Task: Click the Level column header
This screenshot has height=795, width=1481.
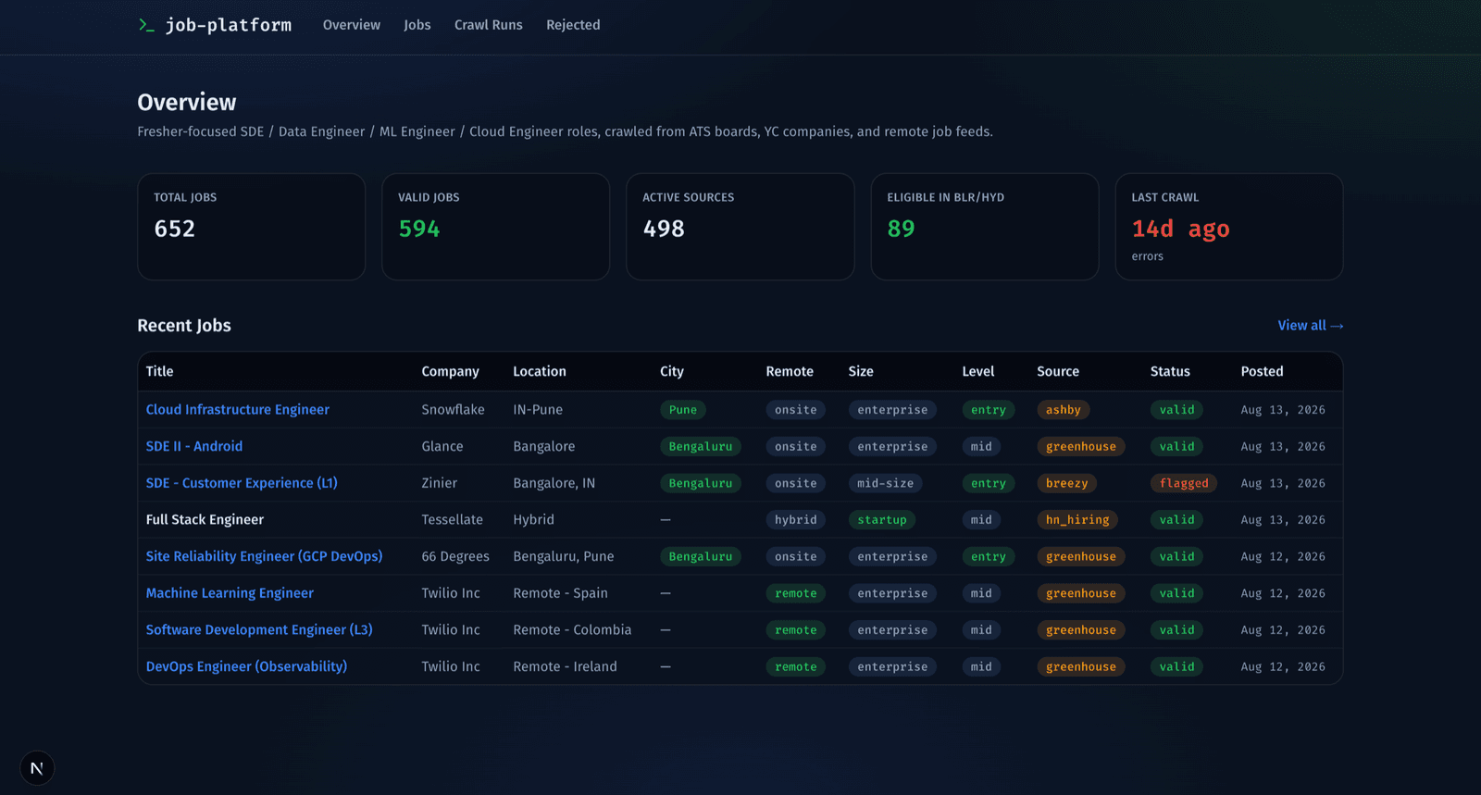Action: [x=978, y=371]
